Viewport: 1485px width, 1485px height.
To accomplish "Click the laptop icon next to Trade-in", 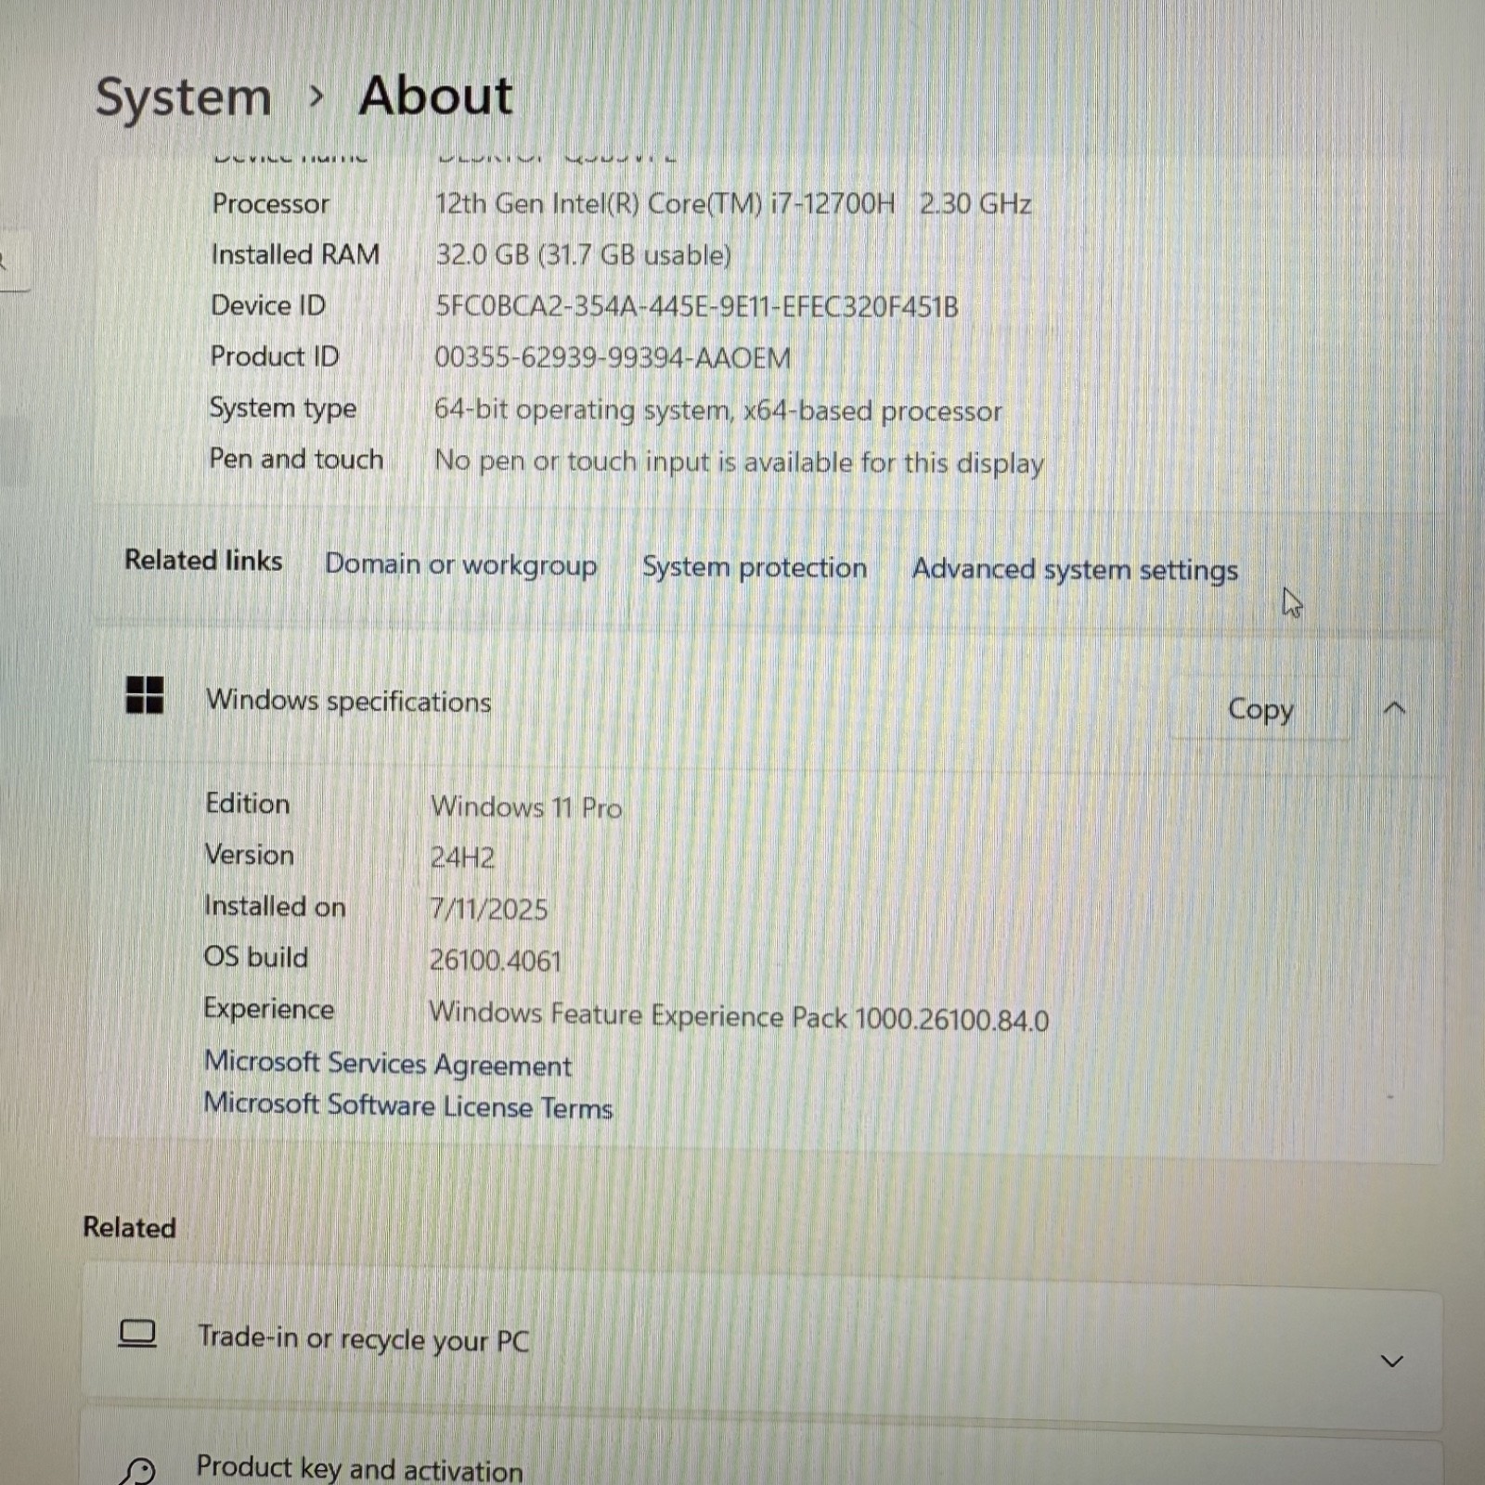I will [x=137, y=1334].
